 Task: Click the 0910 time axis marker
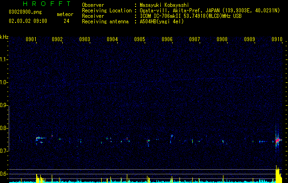277,39
